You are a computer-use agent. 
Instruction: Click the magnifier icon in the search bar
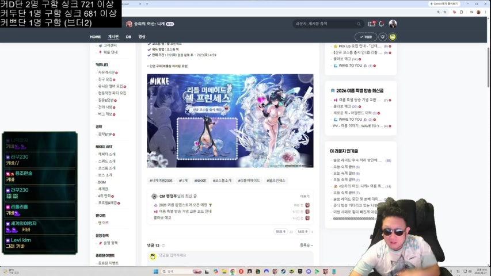(359, 24)
